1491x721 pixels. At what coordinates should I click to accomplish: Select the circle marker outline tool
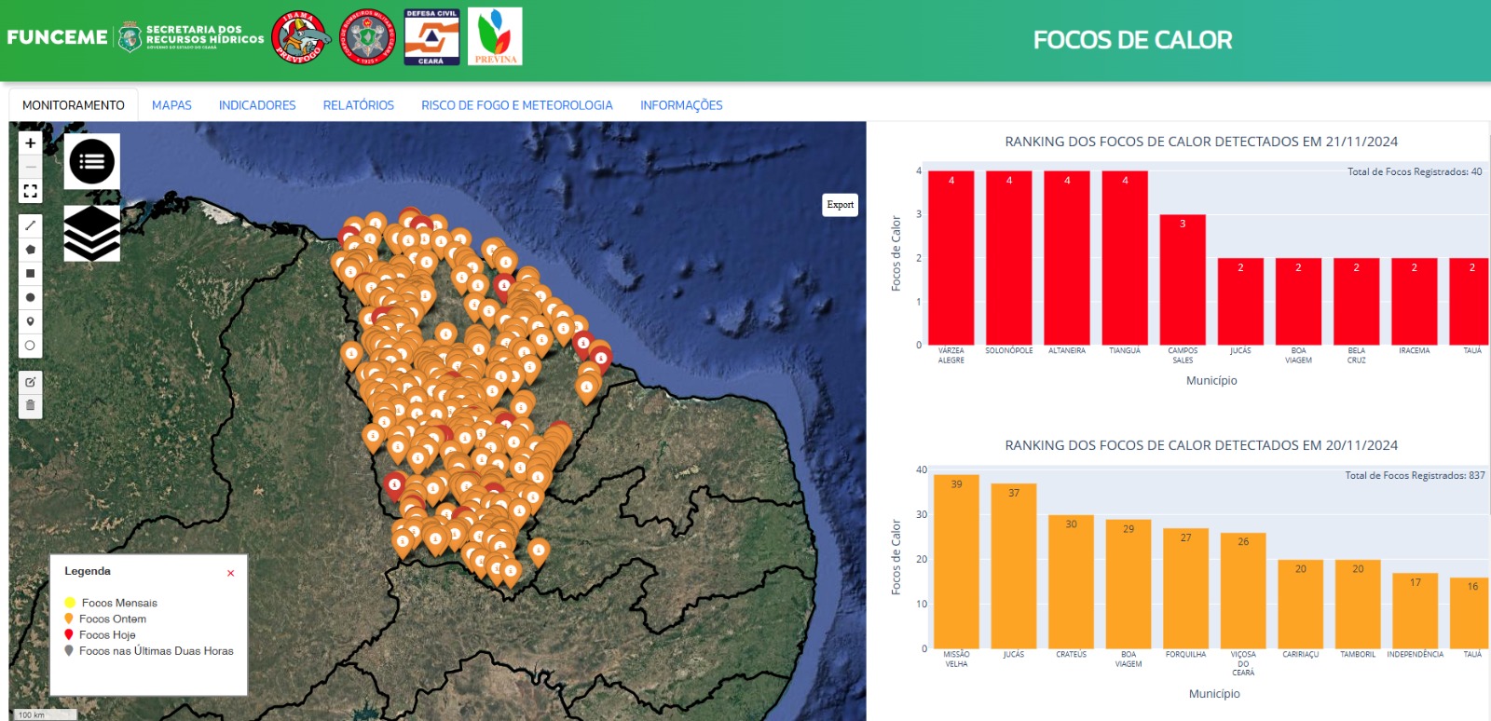[x=31, y=346]
